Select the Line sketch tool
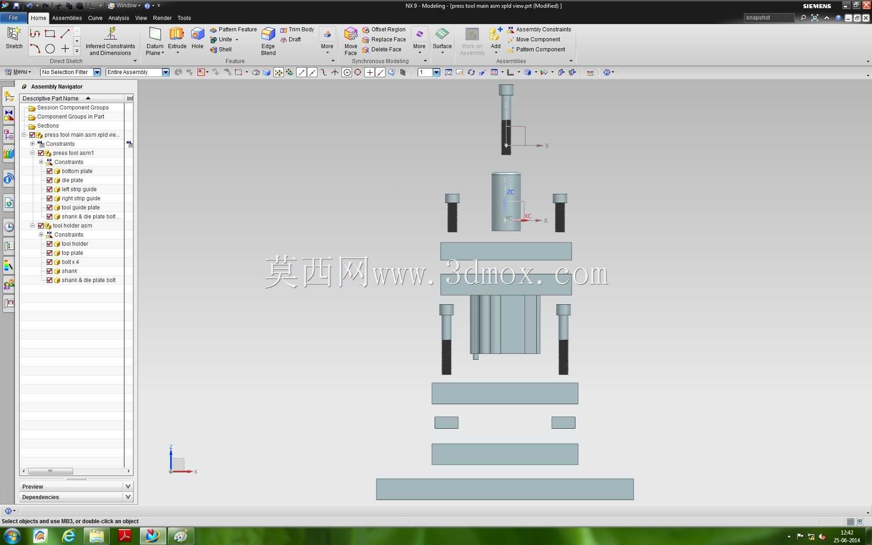Viewport: 872px width, 545px height. pyautogui.click(x=65, y=34)
